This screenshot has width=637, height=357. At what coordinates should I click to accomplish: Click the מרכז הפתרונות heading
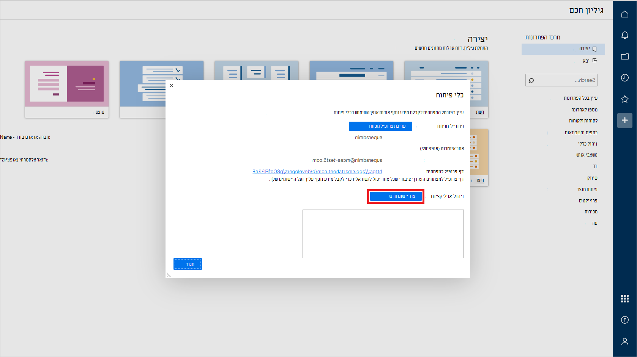coord(543,37)
